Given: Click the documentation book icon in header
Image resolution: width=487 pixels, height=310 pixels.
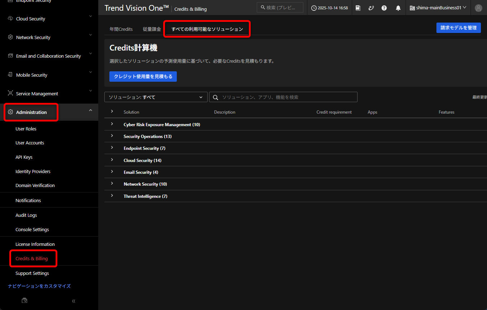Looking at the screenshot, I should [x=358, y=8].
